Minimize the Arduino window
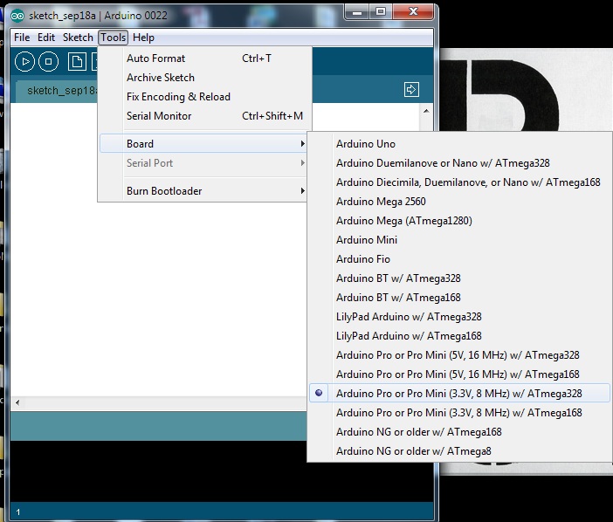This screenshot has height=522, width=613. pyautogui.click(x=357, y=12)
